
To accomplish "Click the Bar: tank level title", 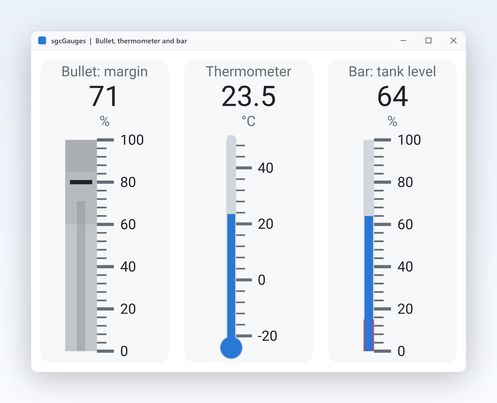I will [x=392, y=71].
